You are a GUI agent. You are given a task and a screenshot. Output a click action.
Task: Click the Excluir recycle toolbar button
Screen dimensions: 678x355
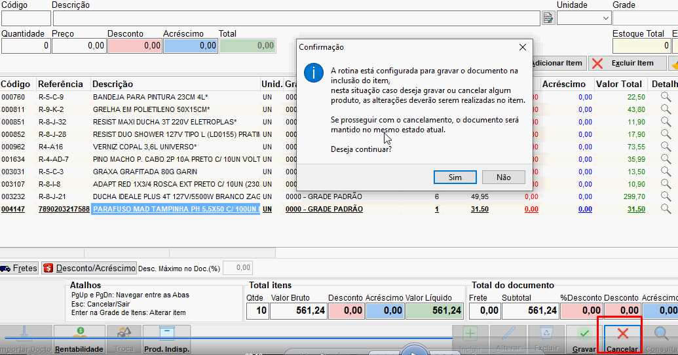tap(546, 340)
